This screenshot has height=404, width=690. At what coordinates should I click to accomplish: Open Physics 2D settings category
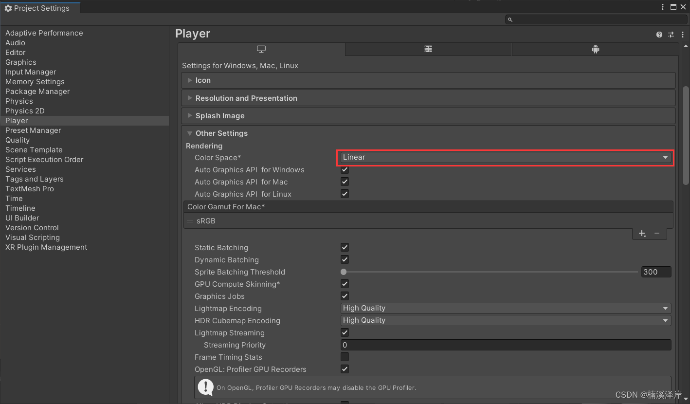tap(25, 111)
